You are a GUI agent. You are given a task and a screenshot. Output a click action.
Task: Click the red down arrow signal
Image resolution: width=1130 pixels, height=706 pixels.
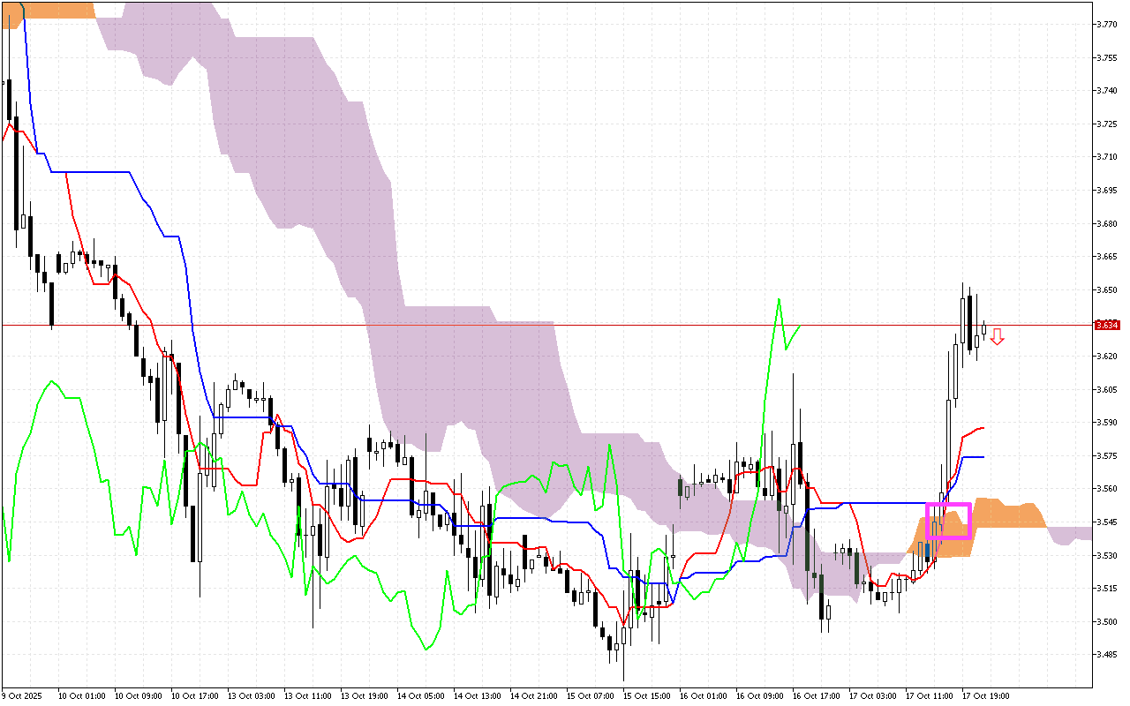point(997,336)
